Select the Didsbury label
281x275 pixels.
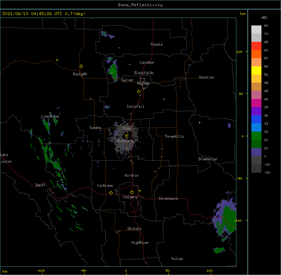[125, 141]
